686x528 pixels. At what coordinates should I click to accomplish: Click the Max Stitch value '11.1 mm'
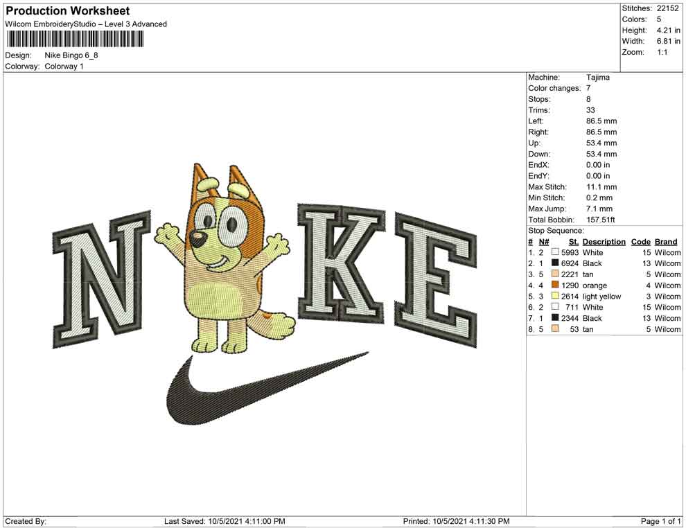coord(601,187)
